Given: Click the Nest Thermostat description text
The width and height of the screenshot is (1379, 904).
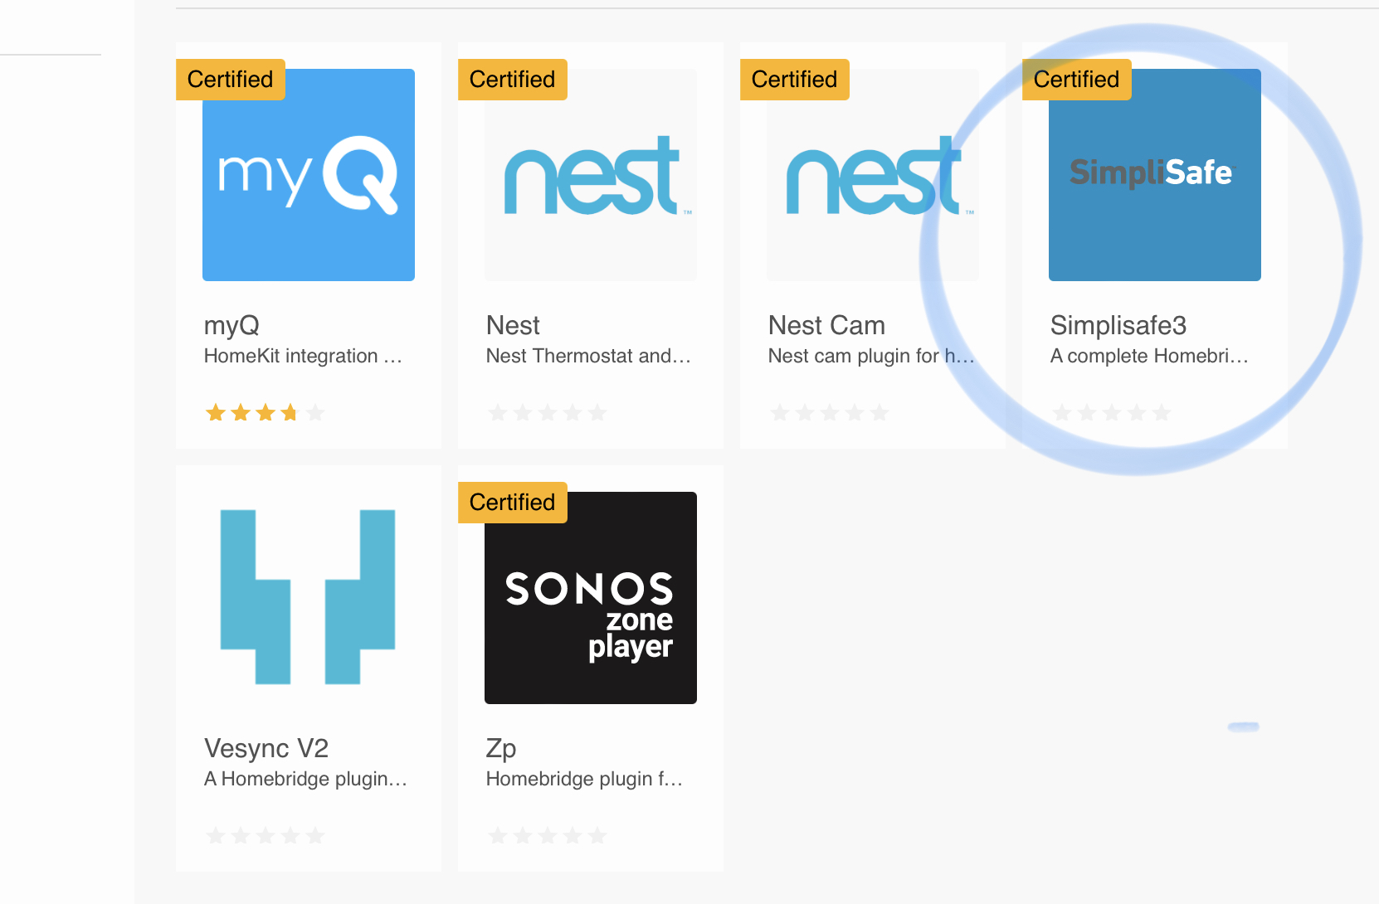Looking at the screenshot, I should pos(588,356).
